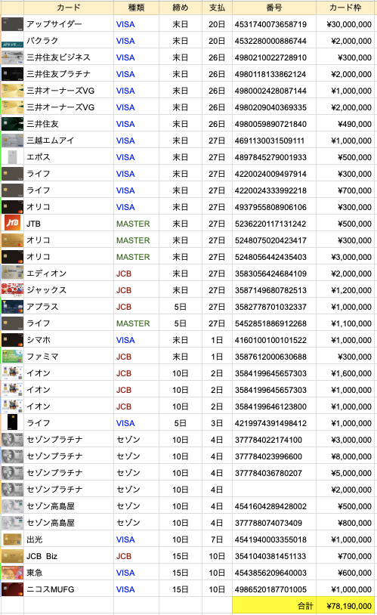
Task: Select the 三井住友プラチナ black card thumbnail
Action: coord(12,74)
